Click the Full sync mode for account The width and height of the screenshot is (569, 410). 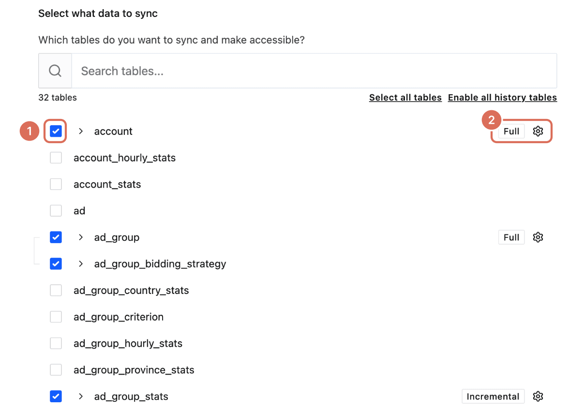(x=511, y=131)
